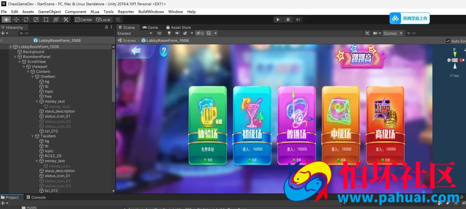Open the Shaded draw mode dropdown
The height and width of the screenshot is (209, 466).
[135, 33]
